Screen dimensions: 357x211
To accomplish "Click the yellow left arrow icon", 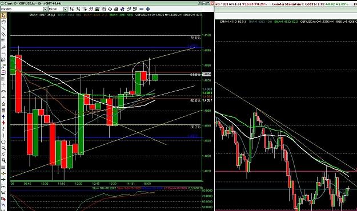I will [3, 173].
